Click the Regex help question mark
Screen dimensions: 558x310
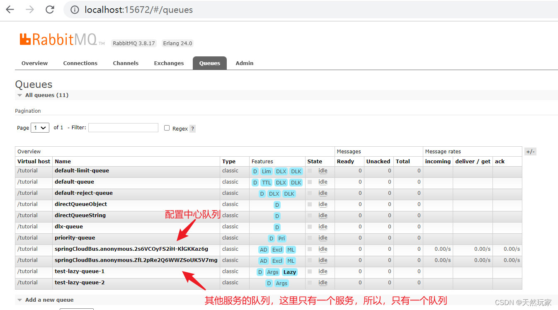click(x=192, y=128)
